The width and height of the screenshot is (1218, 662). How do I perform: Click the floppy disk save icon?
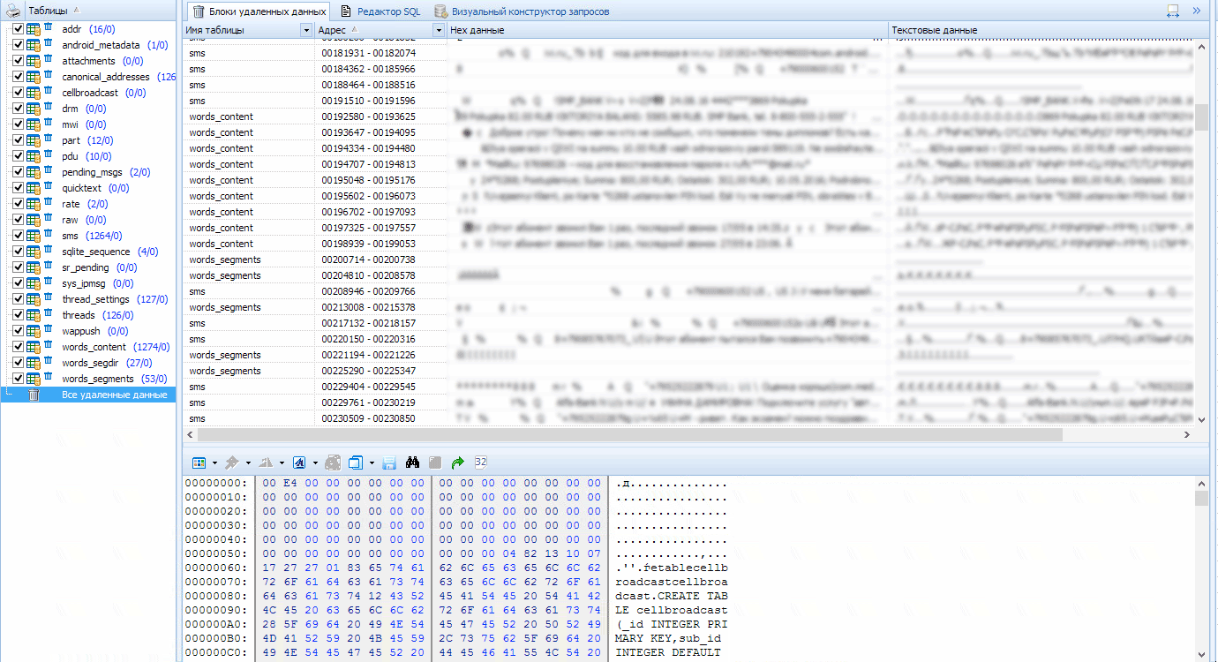389,463
